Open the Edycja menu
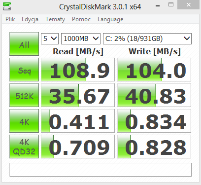This screenshot has height=185, width=201. pyautogui.click(x=30, y=19)
